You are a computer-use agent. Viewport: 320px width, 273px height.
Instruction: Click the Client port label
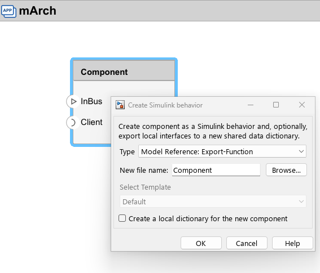[x=91, y=122]
